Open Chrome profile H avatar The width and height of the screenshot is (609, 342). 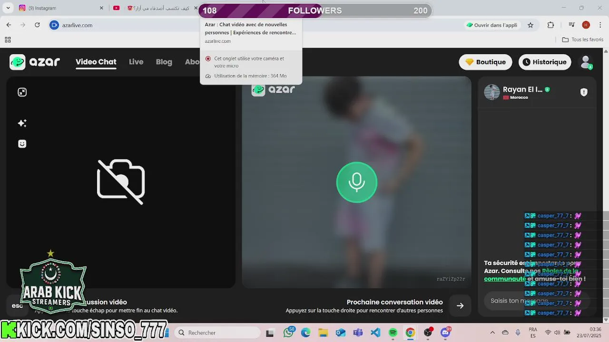(x=586, y=25)
